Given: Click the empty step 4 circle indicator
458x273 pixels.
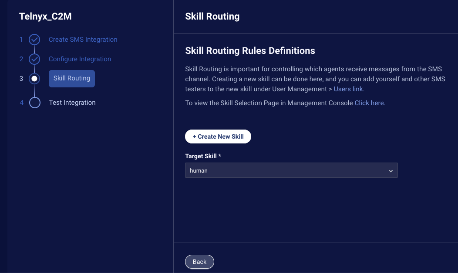Looking at the screenshot, I should coord(34,103).
